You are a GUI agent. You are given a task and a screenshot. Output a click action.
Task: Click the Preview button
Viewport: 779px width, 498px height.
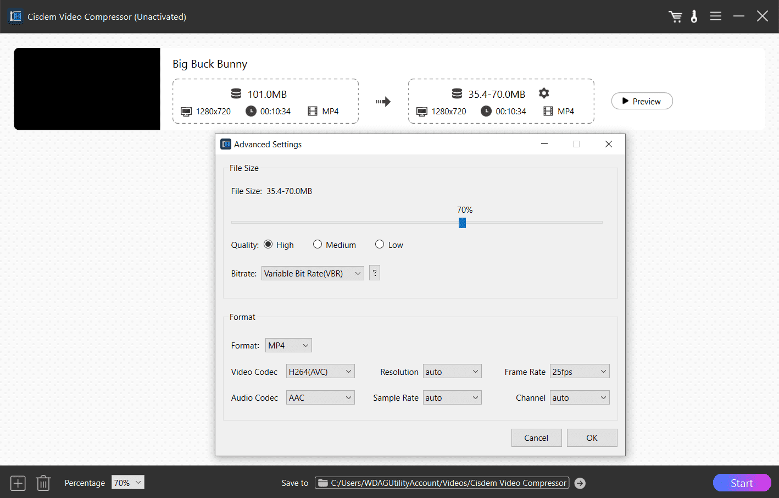[x=642, y=101]
